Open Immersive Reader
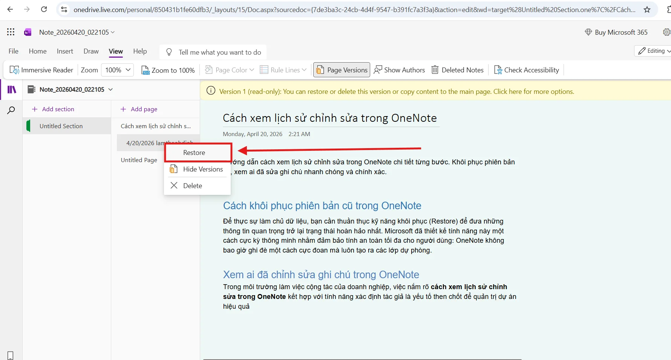 41,70
